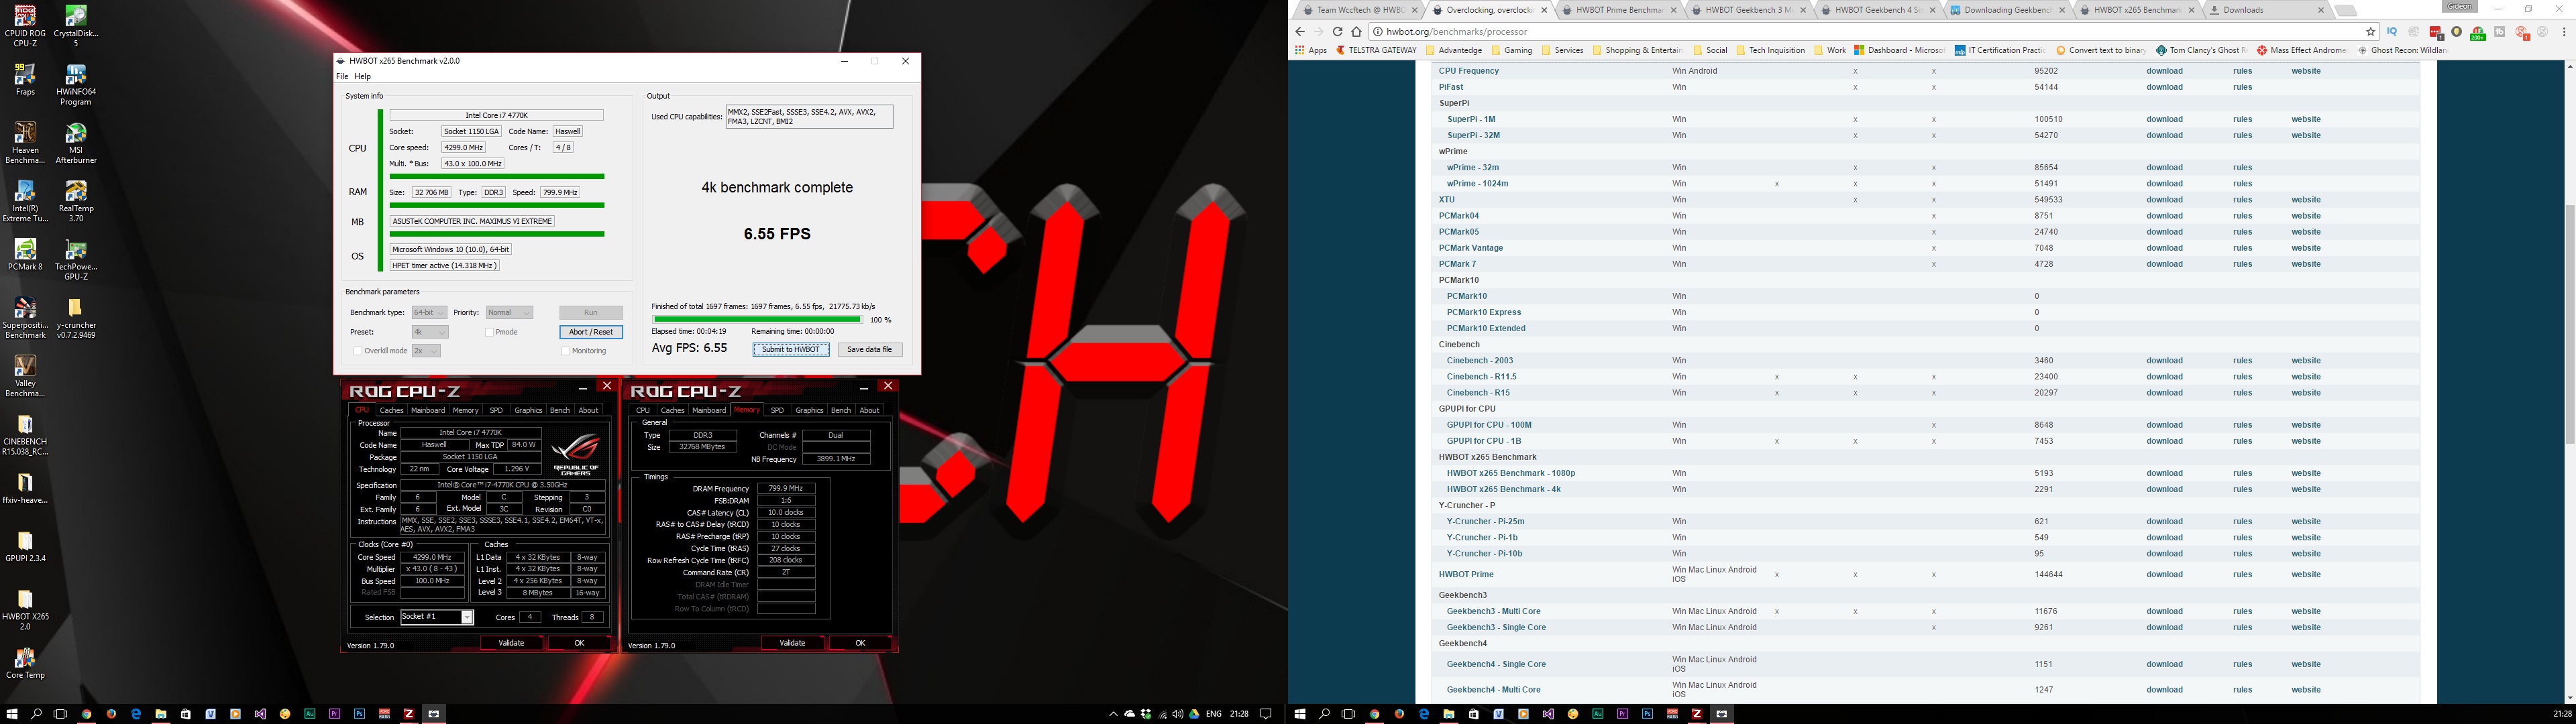This screenshot has width=2576, height=724.
Task: Open the PCMark 8 desktop icon
Action: pyautogui.click(x=25, y=254)
